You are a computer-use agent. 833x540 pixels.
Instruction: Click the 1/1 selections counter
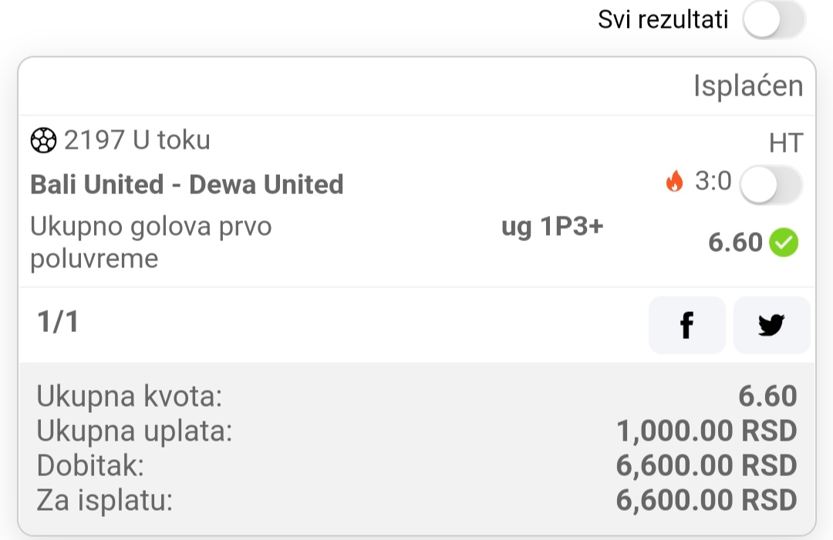pyautogui.click(x=58, y=321)
